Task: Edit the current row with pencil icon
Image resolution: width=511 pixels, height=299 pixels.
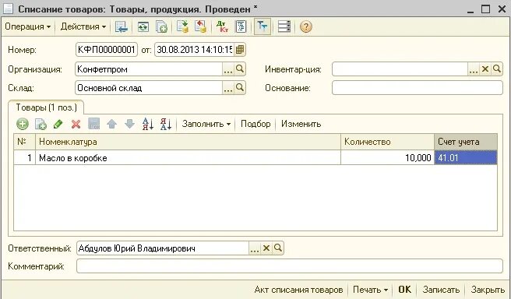Action: [x=58, y=124]
